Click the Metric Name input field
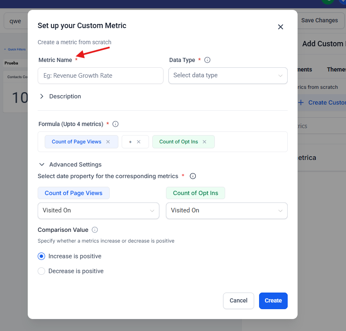346x331 pixels. click(101, 76)
